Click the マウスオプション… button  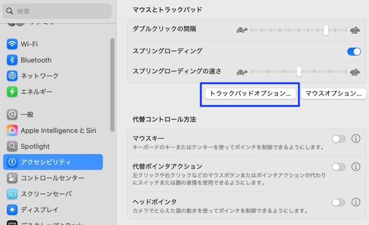pos(333,93)
